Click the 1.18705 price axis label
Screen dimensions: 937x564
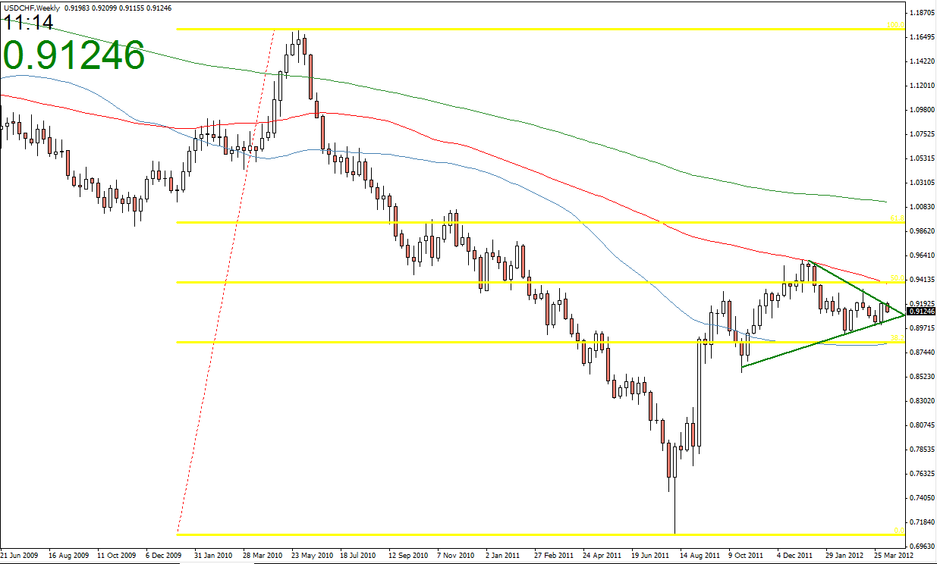922,13
